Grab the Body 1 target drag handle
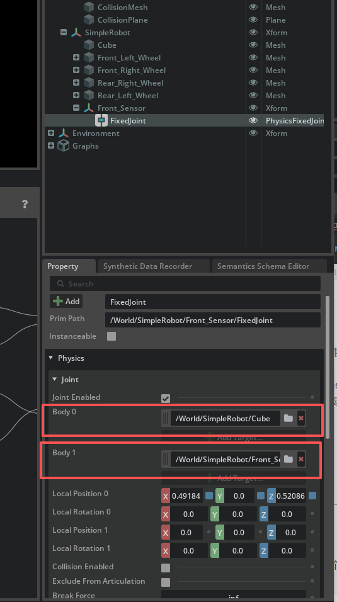 click(166, 459)
